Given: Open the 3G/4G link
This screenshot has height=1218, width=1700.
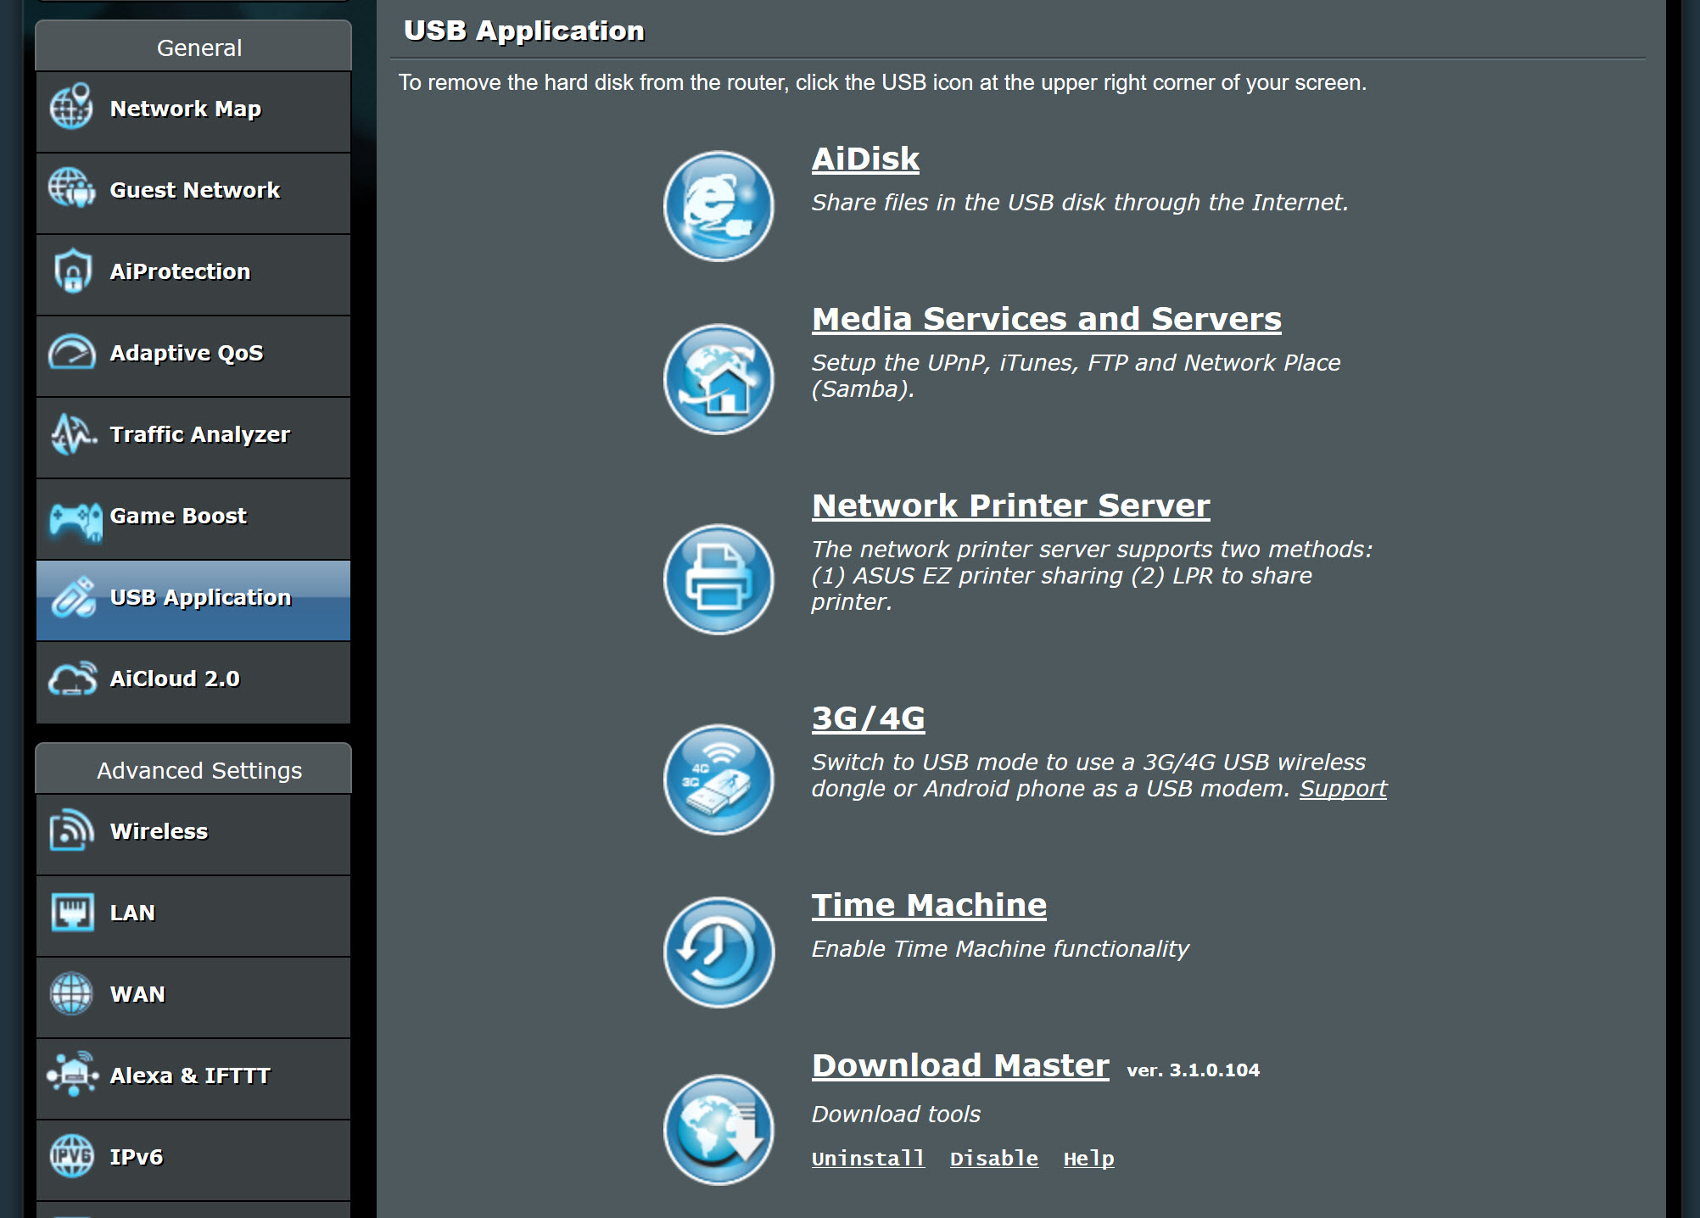Looking at the screenshot, I should (869, 718).
